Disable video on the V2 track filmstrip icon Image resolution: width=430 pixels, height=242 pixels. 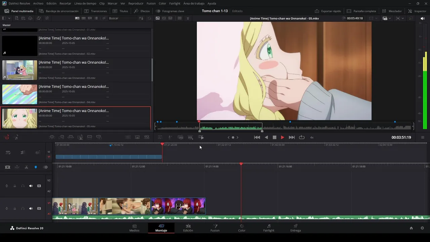(x=39, y=186)
